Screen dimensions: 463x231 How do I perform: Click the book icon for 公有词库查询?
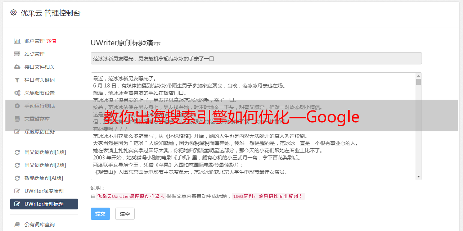[17, 225]
